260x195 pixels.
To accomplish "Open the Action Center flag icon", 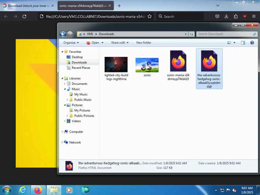I will tap(228, 190).
